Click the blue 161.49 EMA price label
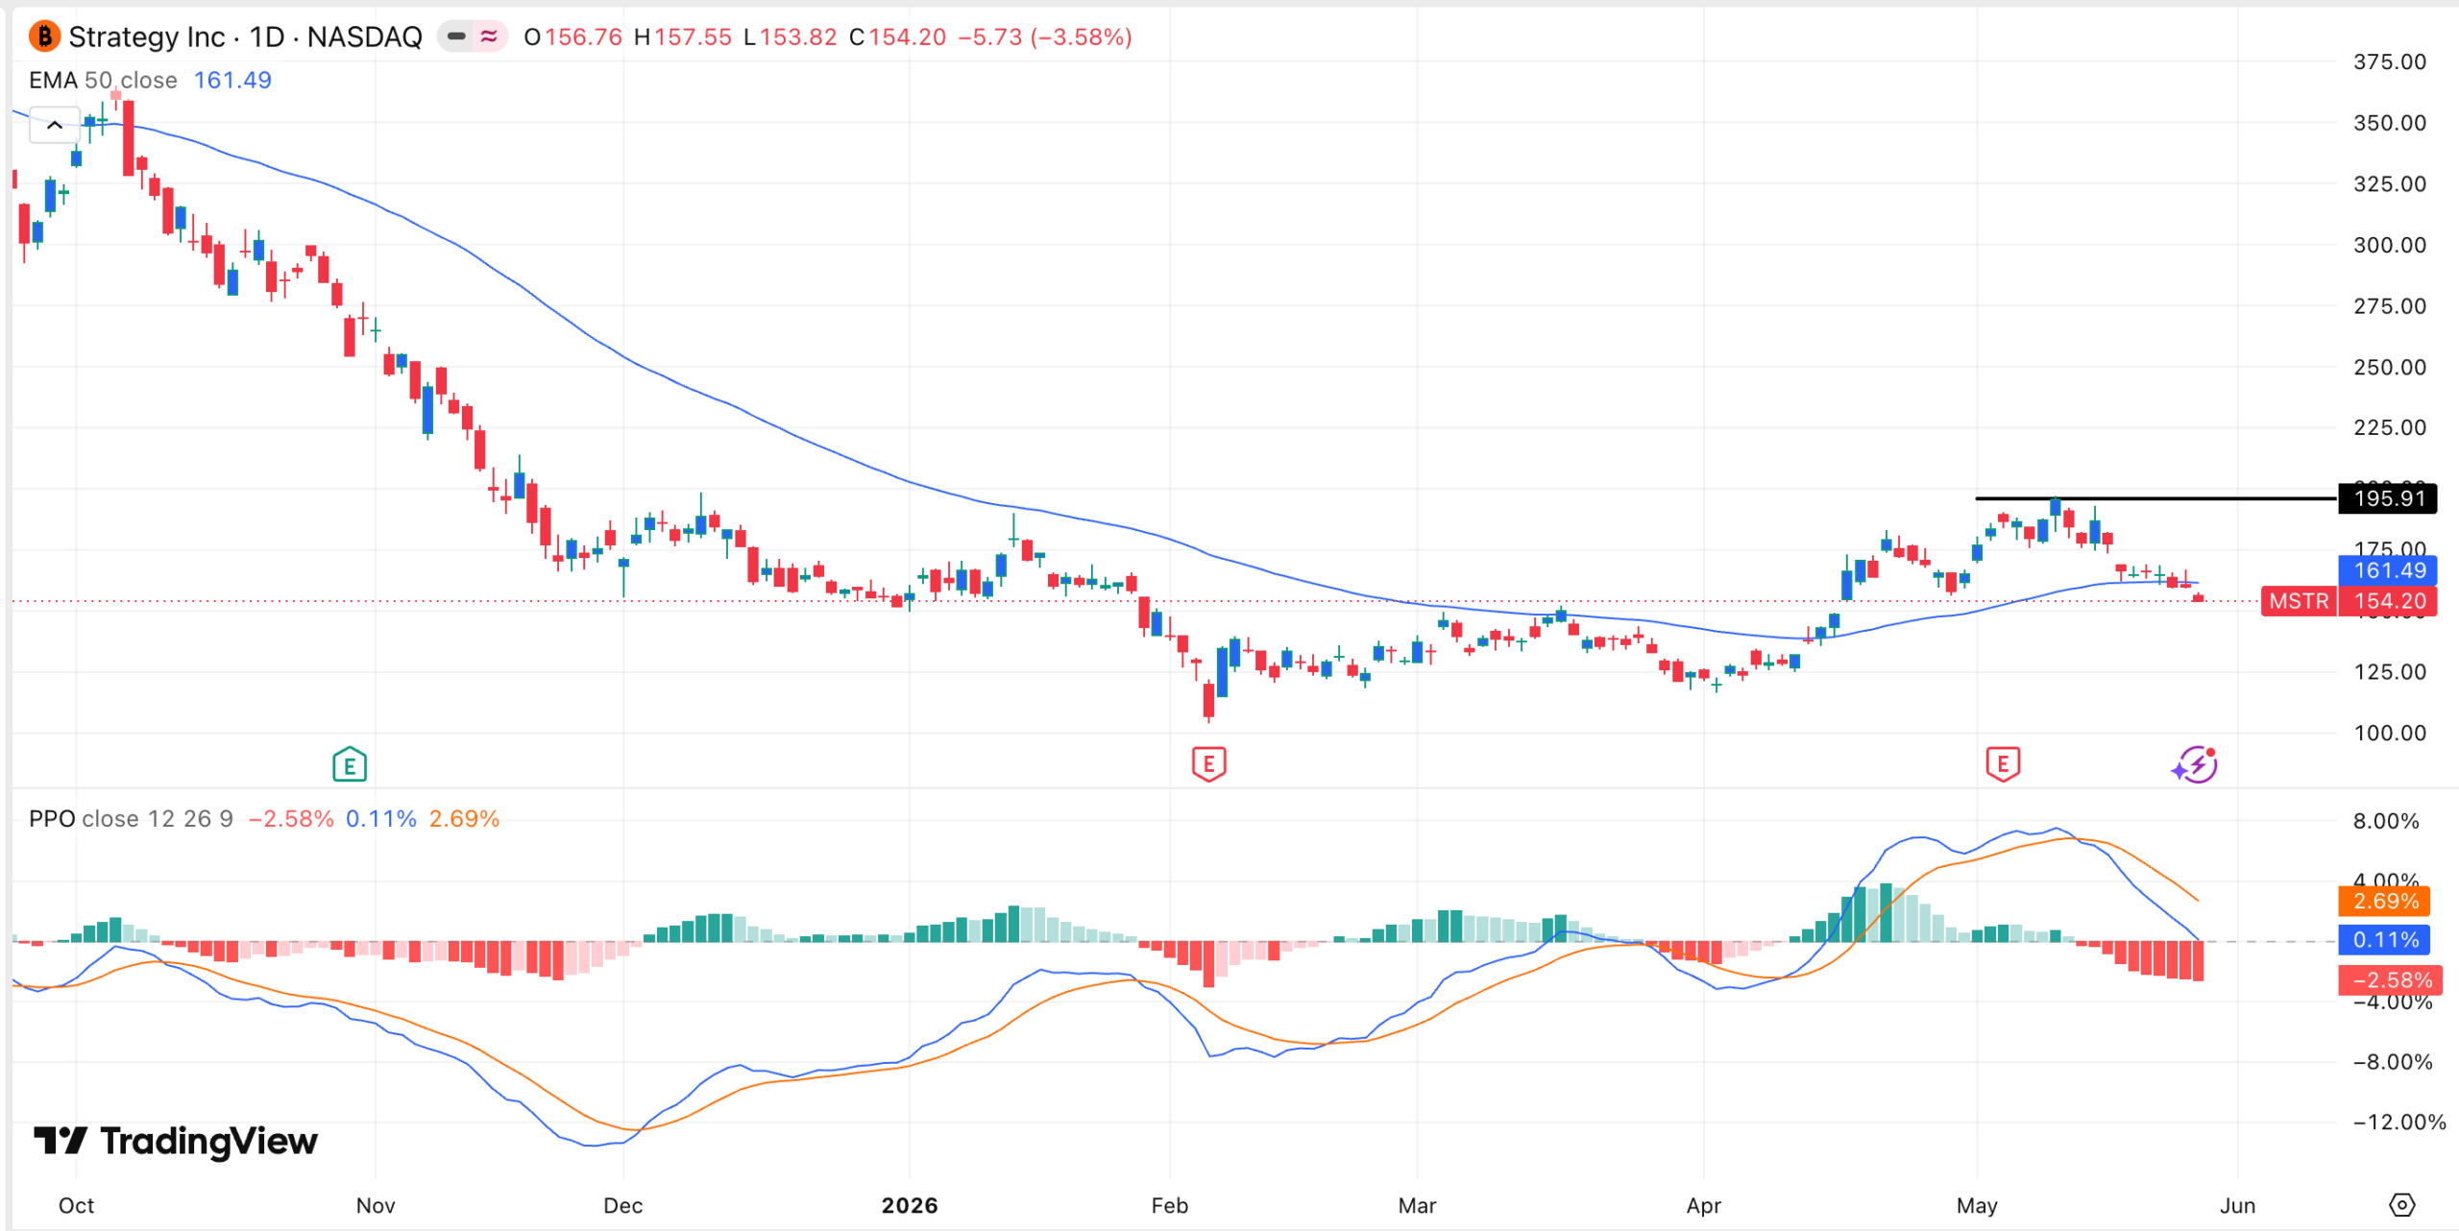The image size is (2459, 1231). tap(2388, 570)
